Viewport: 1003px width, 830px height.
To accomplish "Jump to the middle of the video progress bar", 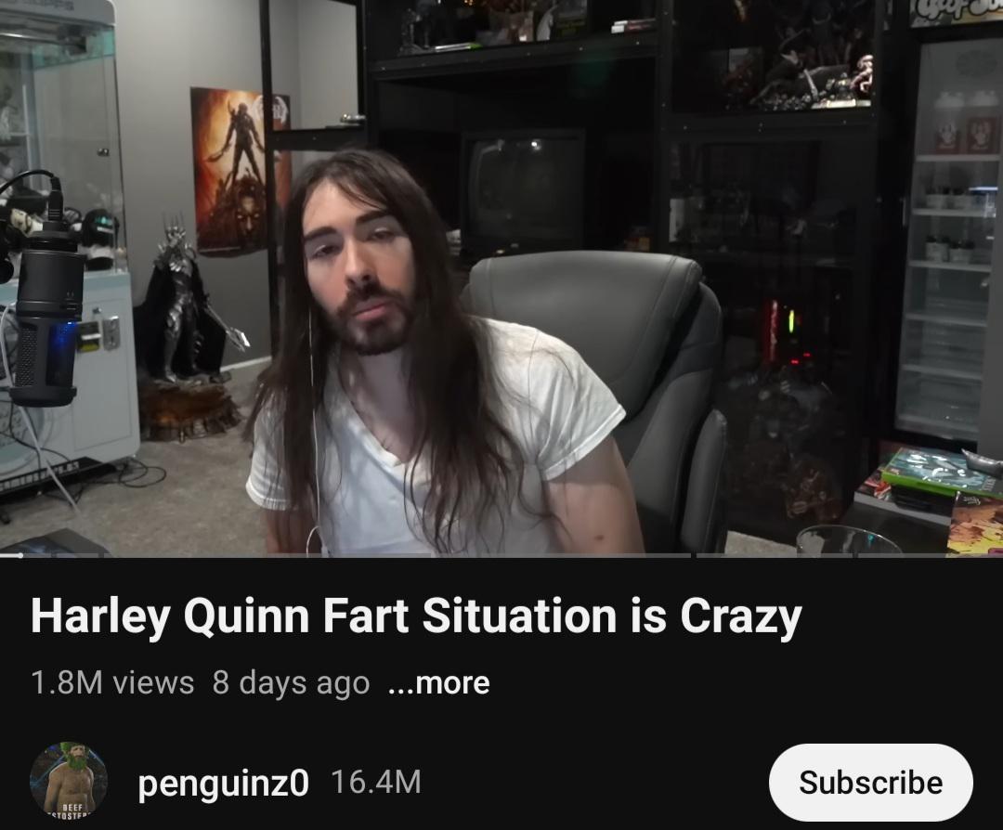I will click(501, 555).
